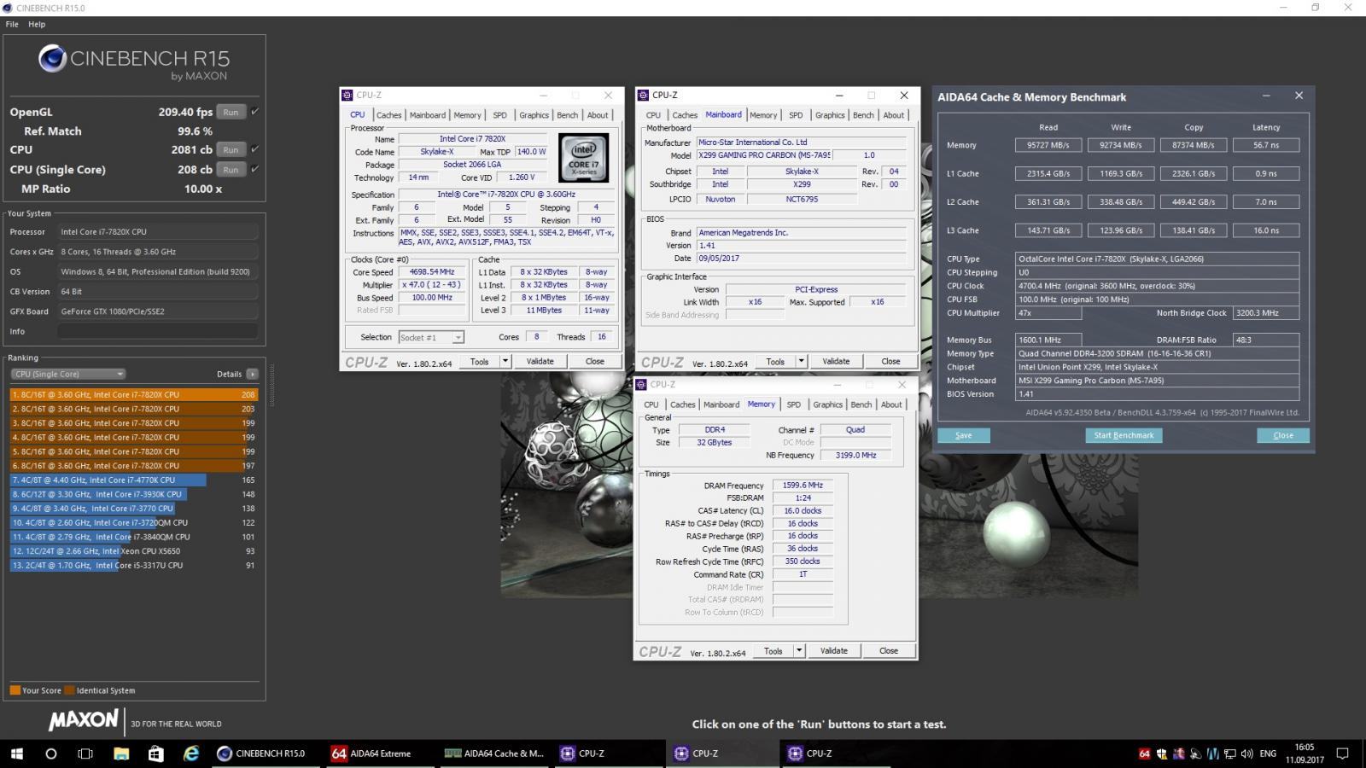Click Close button in CPU-Z Memory window
Image resolution: width=1366 pixels, height=768 pixels.
point(889,650)
